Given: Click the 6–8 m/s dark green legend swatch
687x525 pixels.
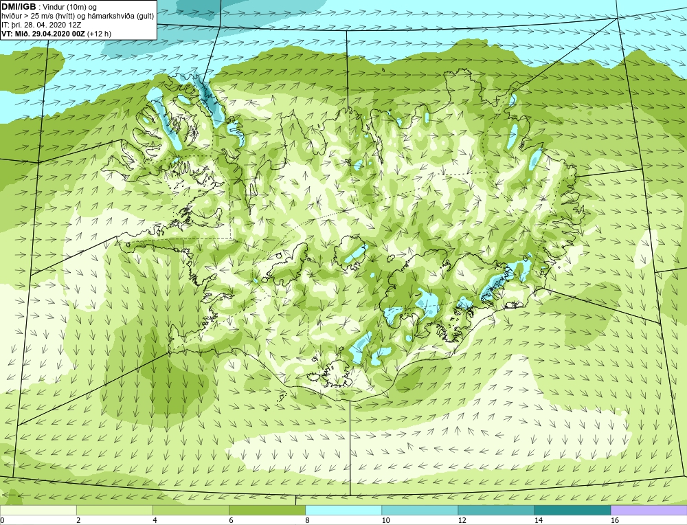Looking at the screenshot, I should click(267, 510).
